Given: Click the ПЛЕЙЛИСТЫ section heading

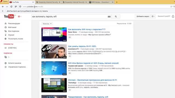Looking at the screenshot, I should (x=8, y=44).
